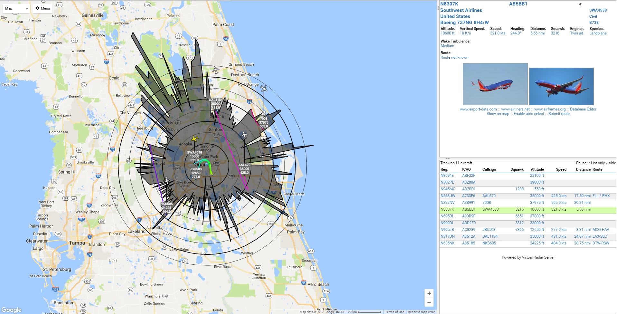Viewport: 617px width, 314px height.
Task: Click the Show on map link
Action: pyautogui.click(x=498, y=114)
